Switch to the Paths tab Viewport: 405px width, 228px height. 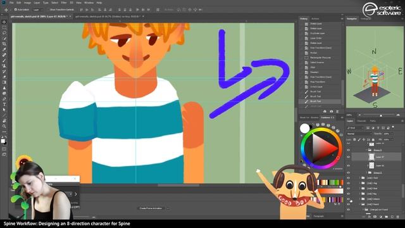(x=373, y=121)
